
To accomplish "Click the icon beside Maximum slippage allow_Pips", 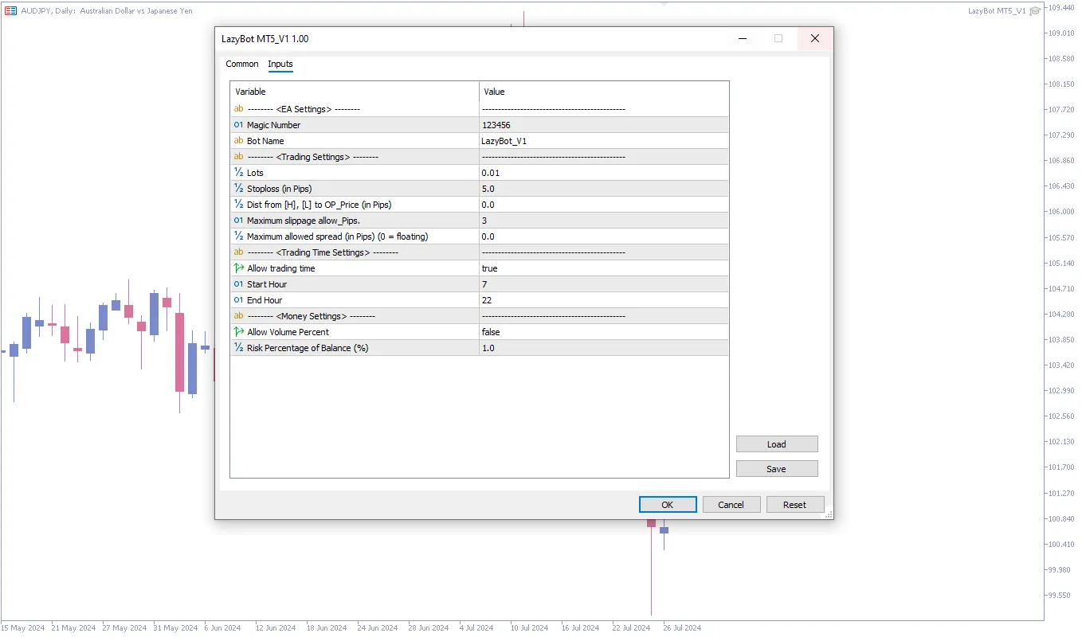I will (238, 221).
